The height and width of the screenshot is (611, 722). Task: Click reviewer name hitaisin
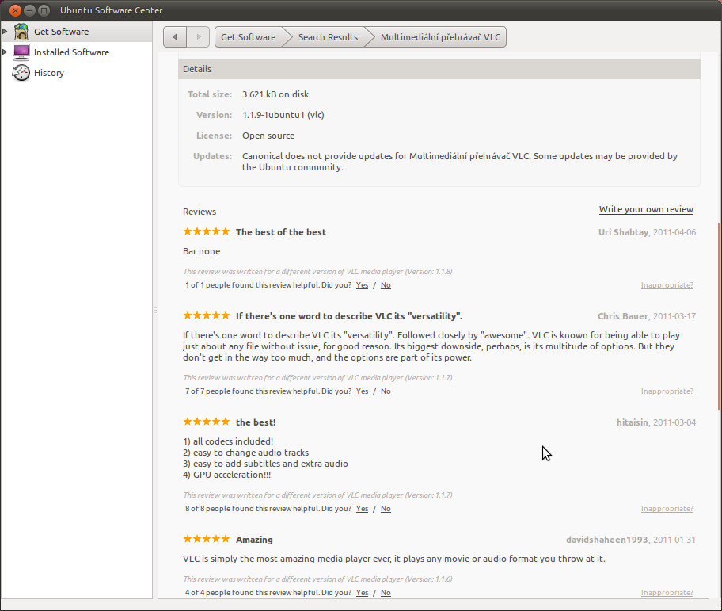pyautogui.click(x=633, y=422)
